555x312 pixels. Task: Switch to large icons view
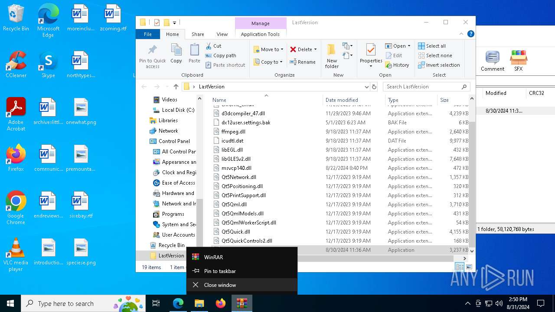tap(469, 267)
